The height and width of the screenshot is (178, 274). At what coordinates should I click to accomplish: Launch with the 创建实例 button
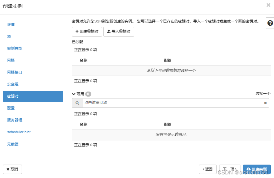click(x=257, y=169)
